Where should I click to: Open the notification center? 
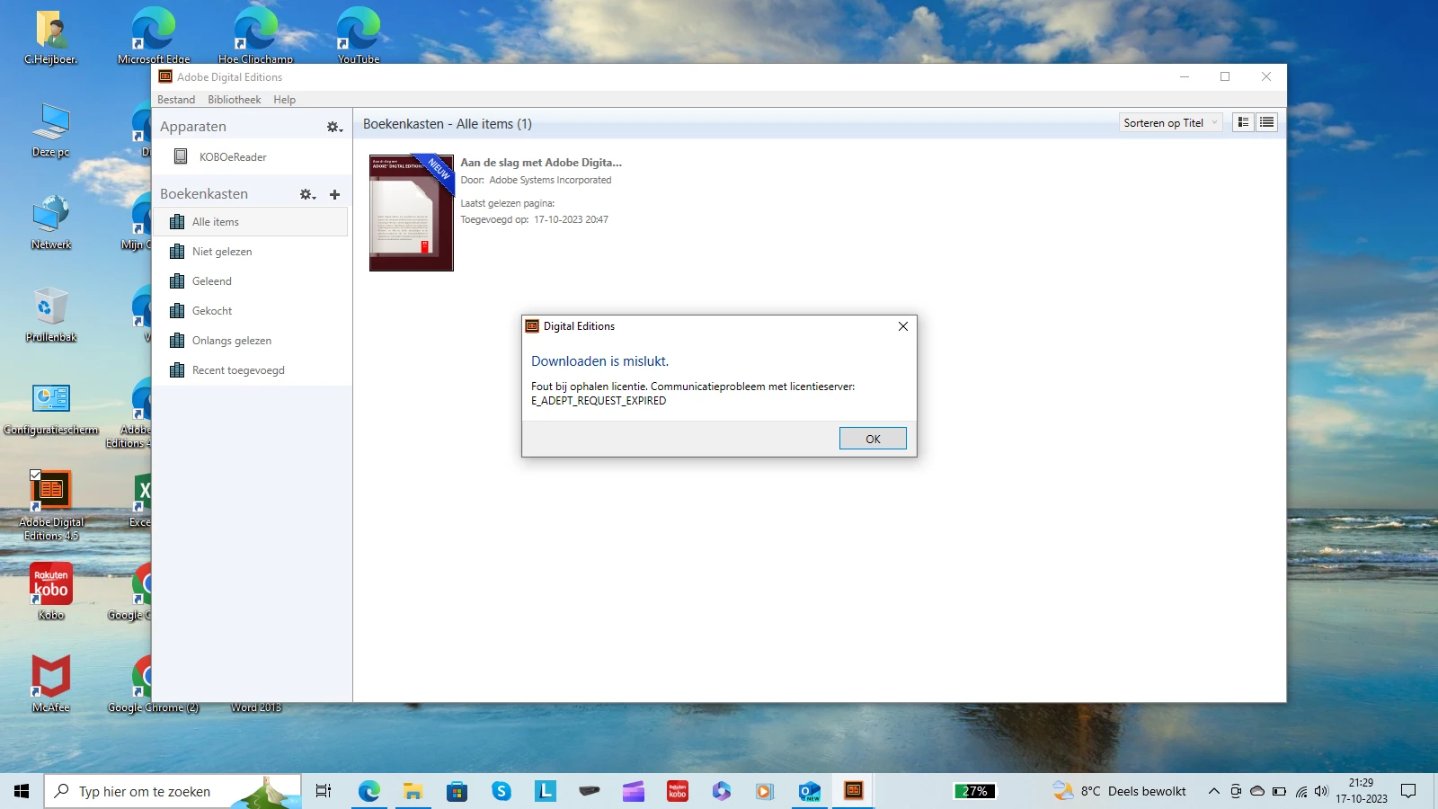tap(1408, 791)
